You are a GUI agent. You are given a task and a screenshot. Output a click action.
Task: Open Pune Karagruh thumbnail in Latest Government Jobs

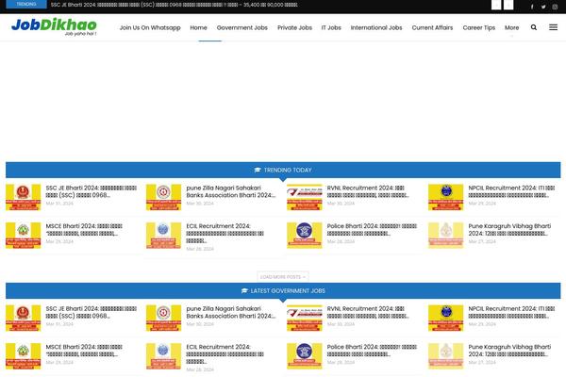point(446,356)
